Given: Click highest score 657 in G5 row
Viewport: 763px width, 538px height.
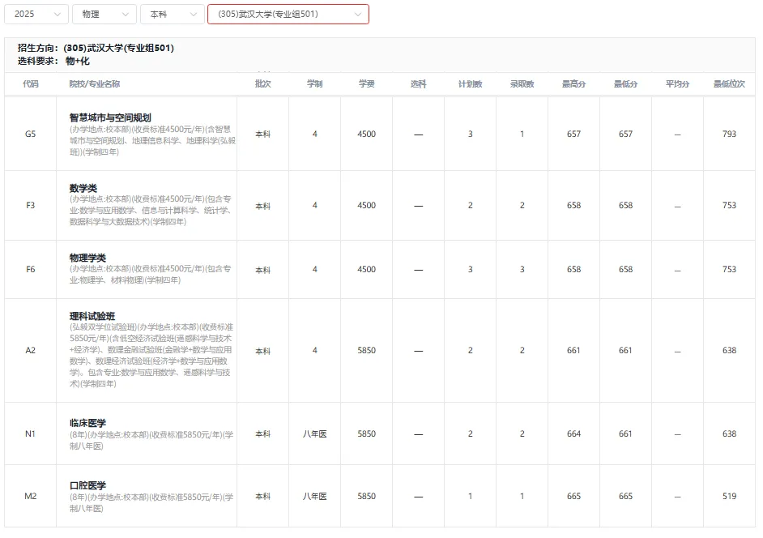Looking at the screenshot, I should click(x=573, y=134).
